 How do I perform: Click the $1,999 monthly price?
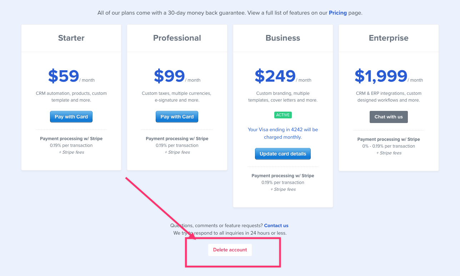[381, 76]
